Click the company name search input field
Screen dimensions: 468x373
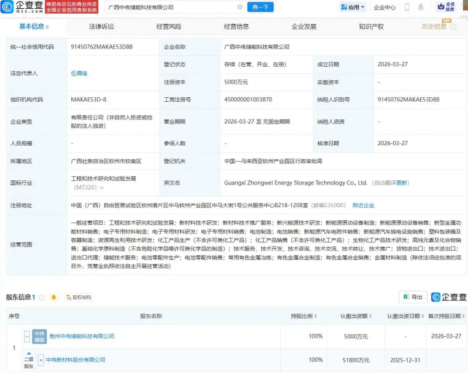pos(175,8)
